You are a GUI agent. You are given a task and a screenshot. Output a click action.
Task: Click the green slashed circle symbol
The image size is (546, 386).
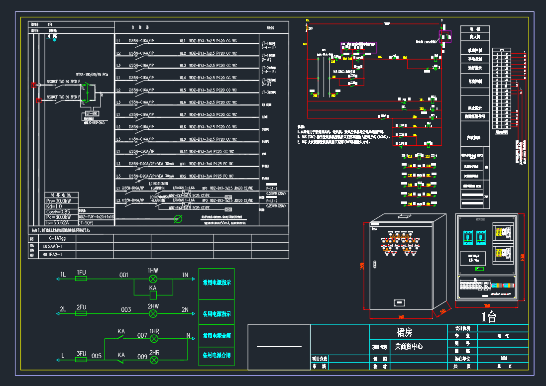click(x=178, y=219)
